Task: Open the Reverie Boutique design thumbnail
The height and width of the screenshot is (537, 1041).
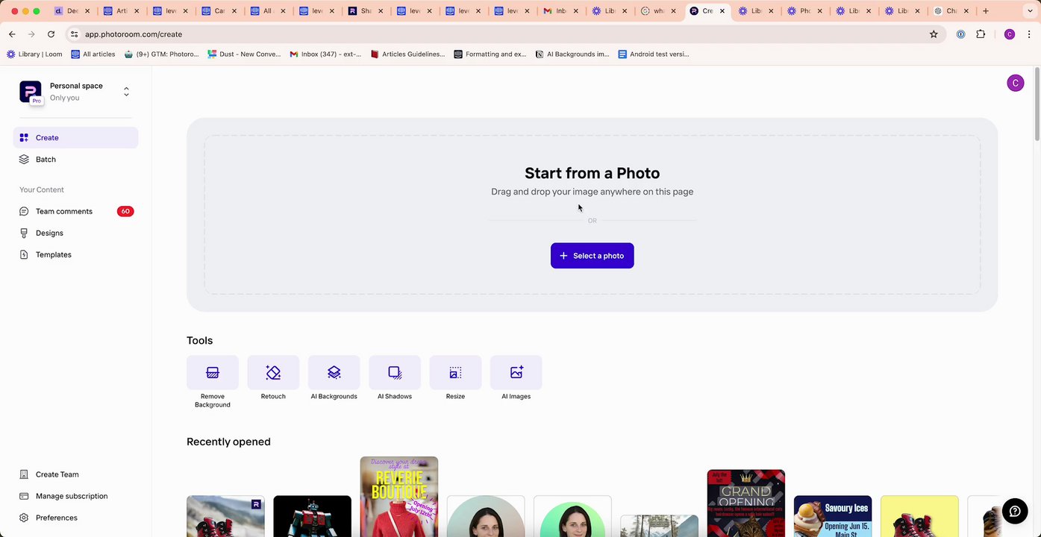Action: [x=399, y=497]
